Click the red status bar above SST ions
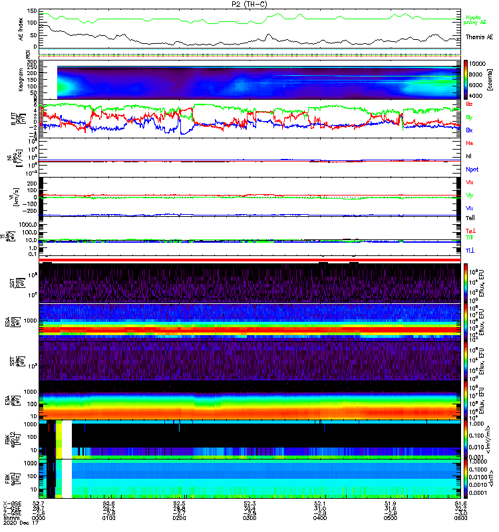The width and height of the screenshot is (499, 532). (x=250, y=260)
